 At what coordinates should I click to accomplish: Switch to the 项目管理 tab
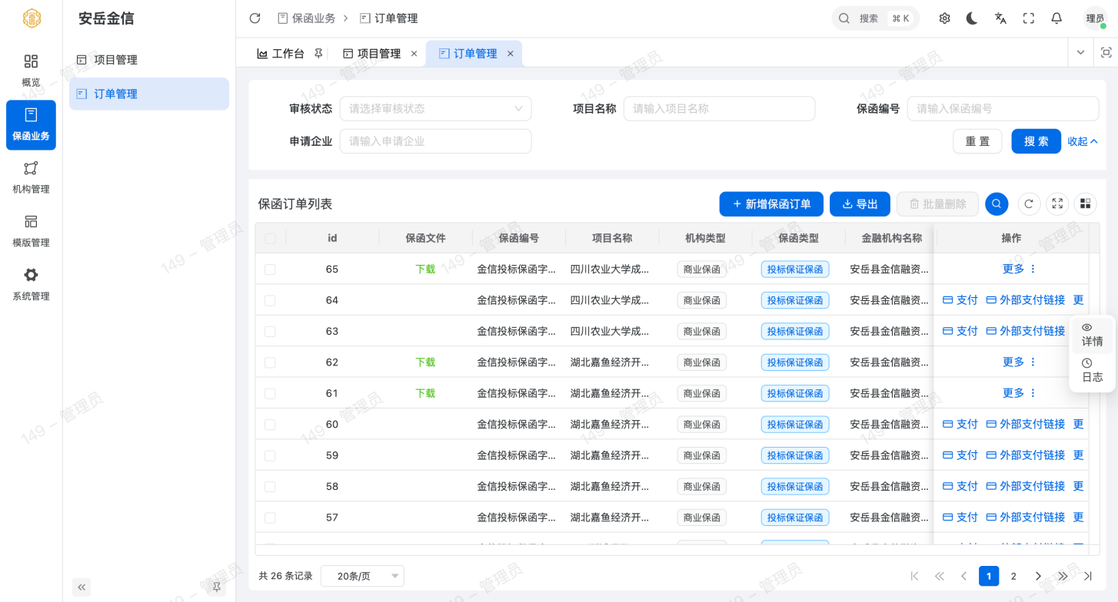tap(378, 54)
